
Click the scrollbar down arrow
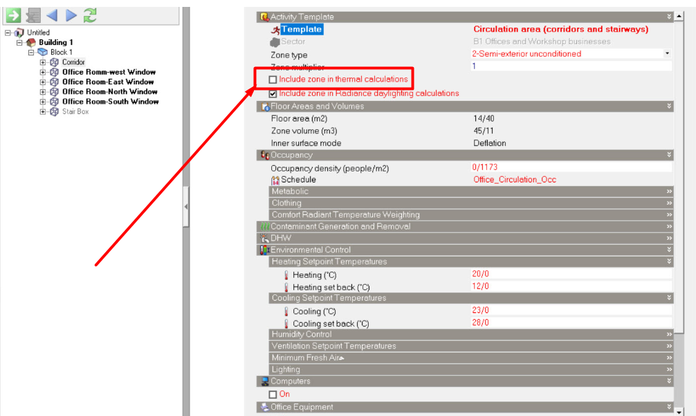679,412
